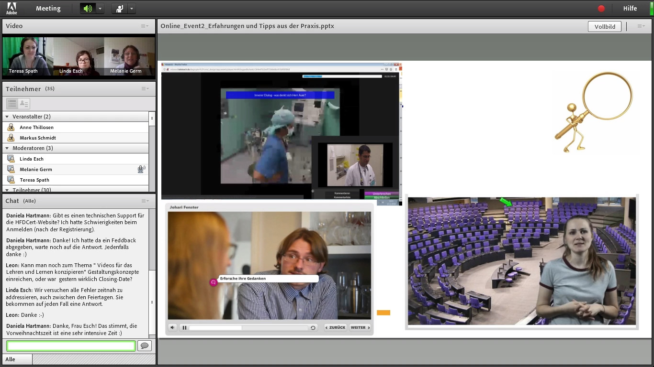Select Markus Schmidt in attendee list

(x=76, y=138)
